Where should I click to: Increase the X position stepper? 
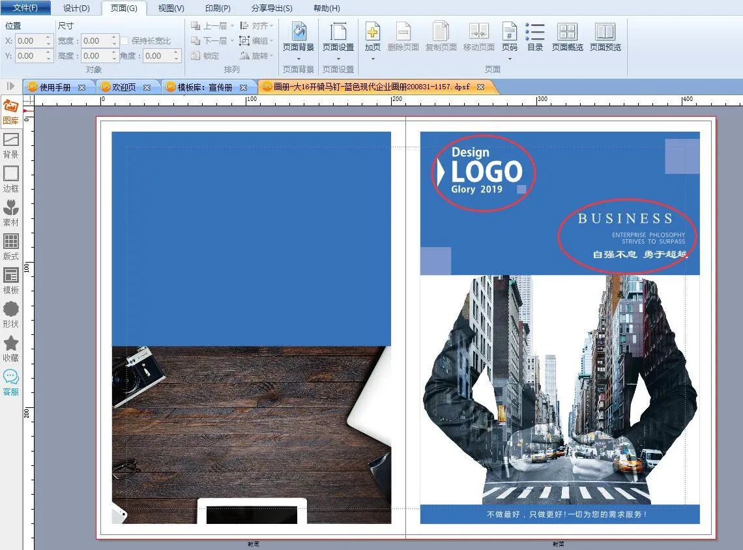[x=48, y=37]
